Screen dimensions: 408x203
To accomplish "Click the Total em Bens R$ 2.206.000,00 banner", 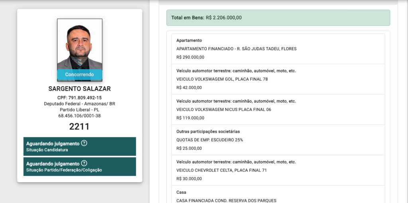I will click(278, 18).
